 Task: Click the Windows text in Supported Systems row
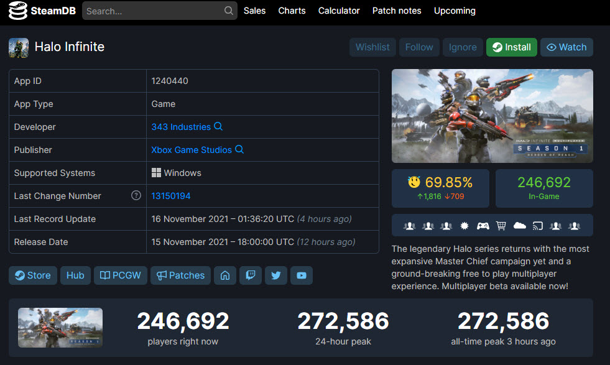[x=182, y=173]
